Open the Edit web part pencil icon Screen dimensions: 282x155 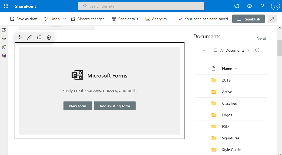click(29, 37)
